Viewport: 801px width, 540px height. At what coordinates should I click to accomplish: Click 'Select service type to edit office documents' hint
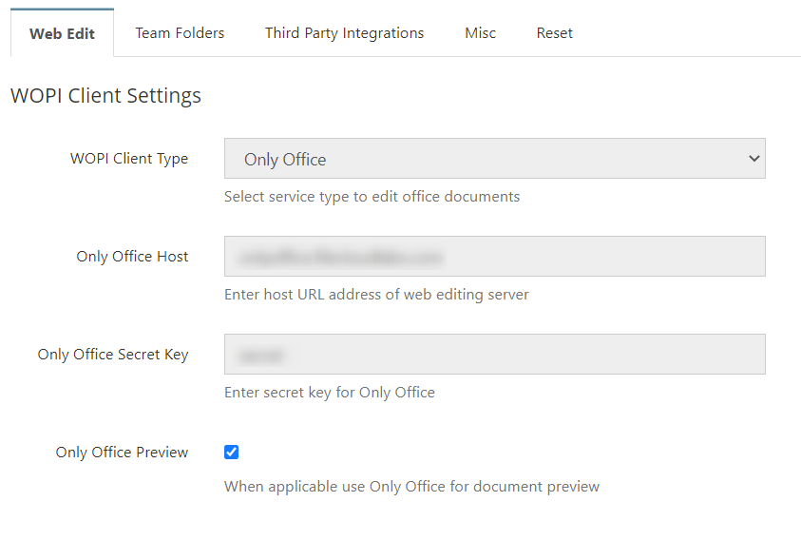pos(372,197)
